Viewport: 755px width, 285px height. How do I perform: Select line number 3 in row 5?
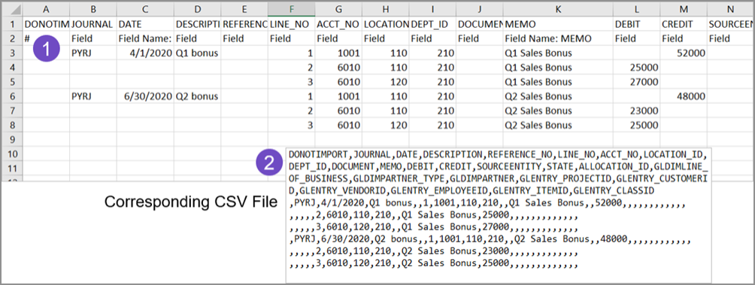click(x=292, y=81)
